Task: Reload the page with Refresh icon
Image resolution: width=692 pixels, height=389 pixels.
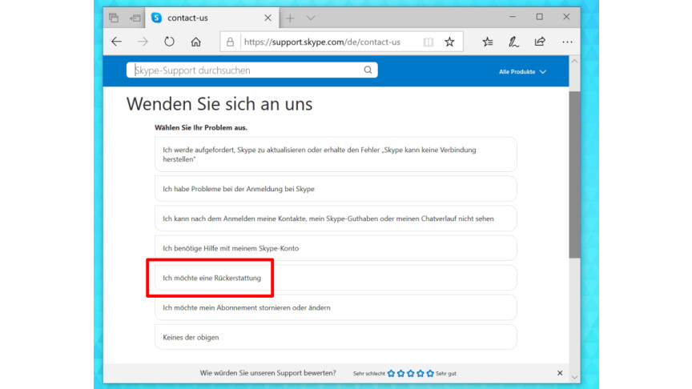Action: point(170,42)
